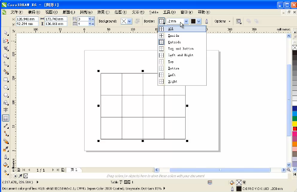Pick yellow from the color palette
This screenshot has height=192, width=297.
coord(294,124)
